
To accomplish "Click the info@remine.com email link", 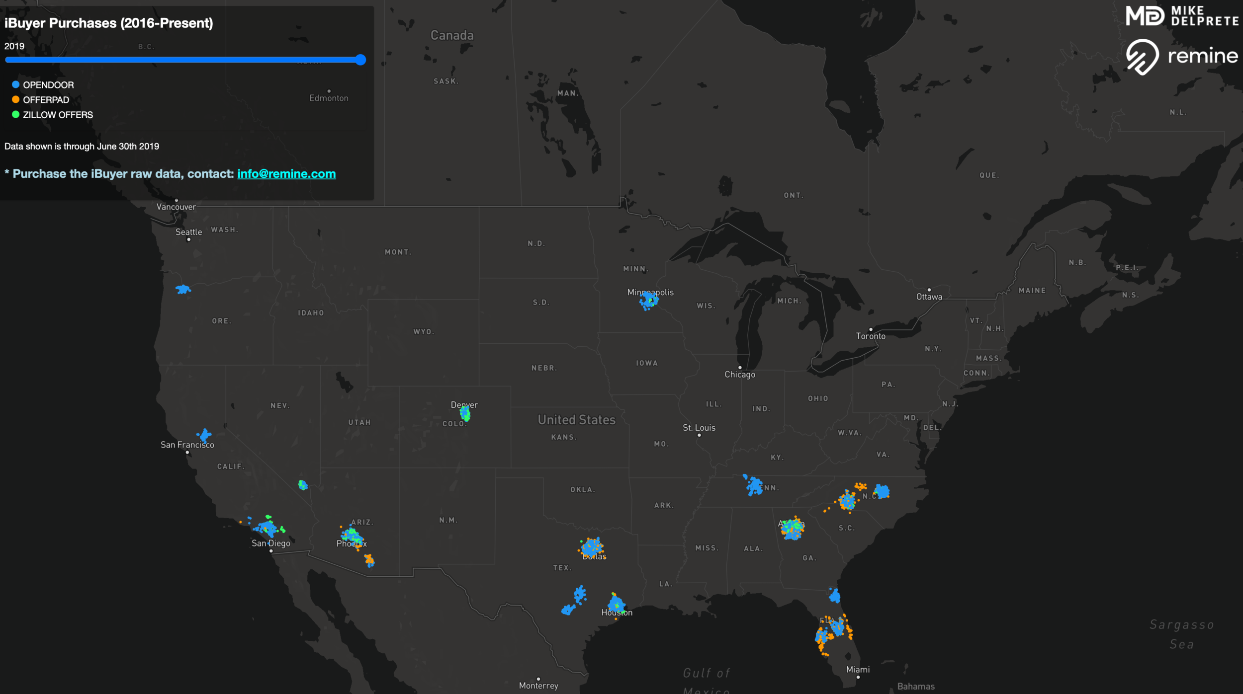I will 286,174.
